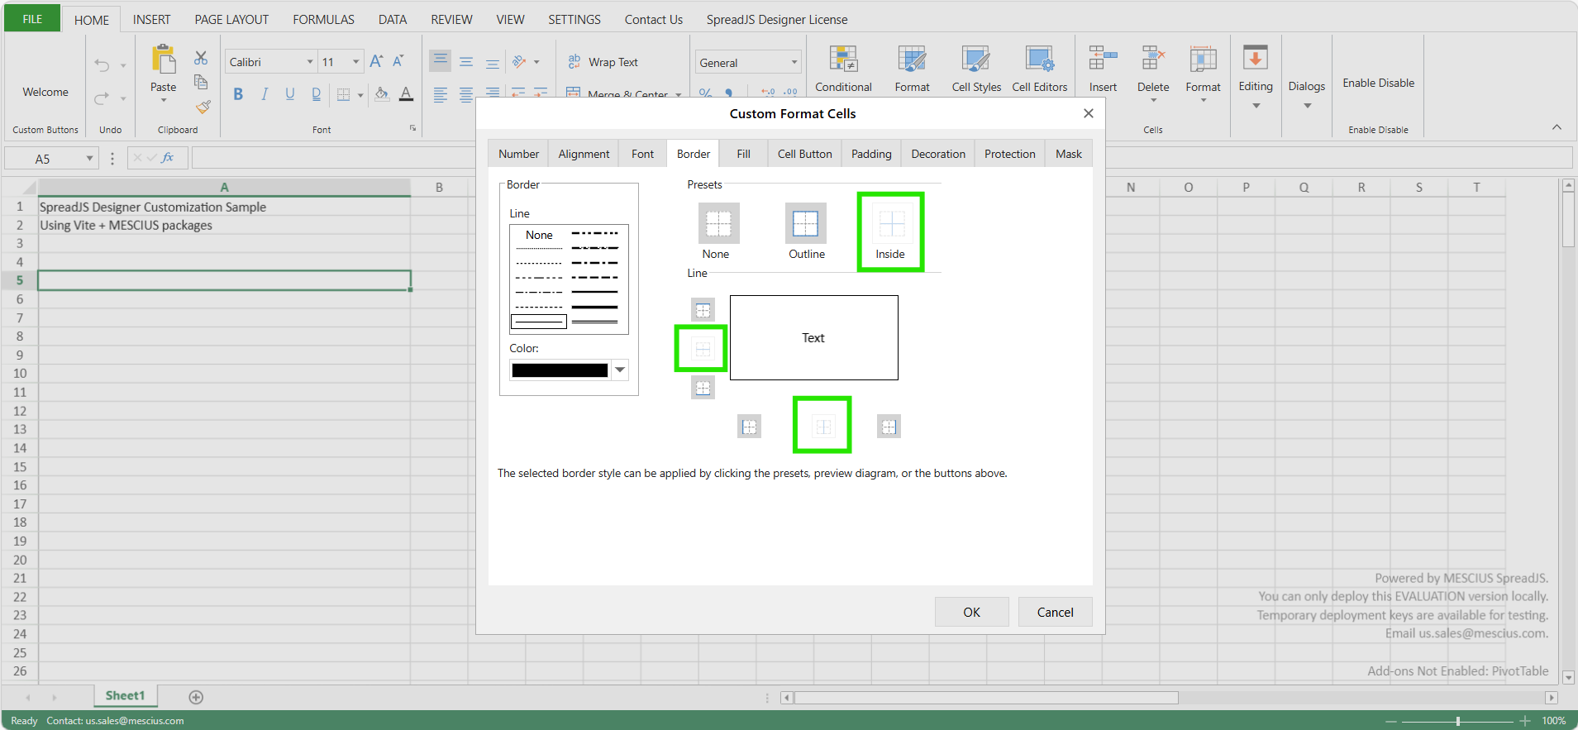The image size is (1578, 730).
Task: Expand the Paste options arrow
Action: click(164, 101)
